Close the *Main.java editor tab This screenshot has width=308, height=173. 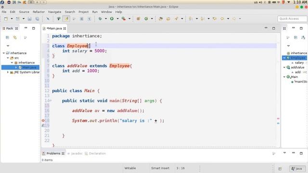64,29
